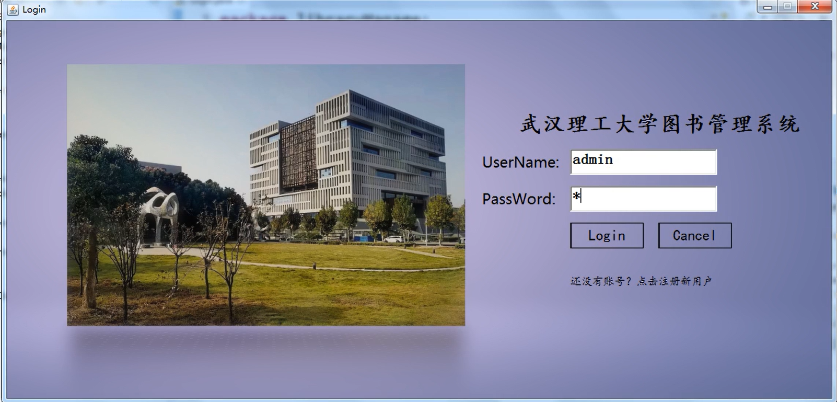The height and width of the screenshot is (402, 837).
Task: Click the Java icon in the title bar
Action: pyautogui.click(x=13, y=9)
